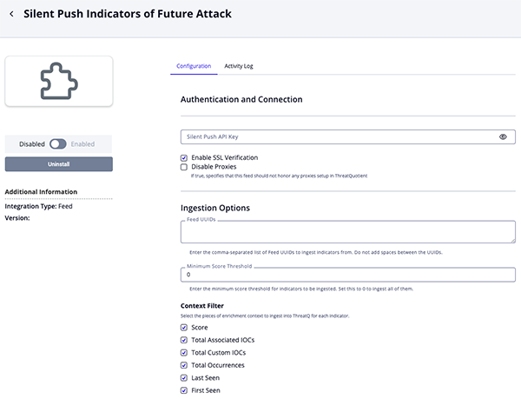Click the Silent Push API Key field
Viewport: 521px width, 399px height.
(x=339, y=137)
